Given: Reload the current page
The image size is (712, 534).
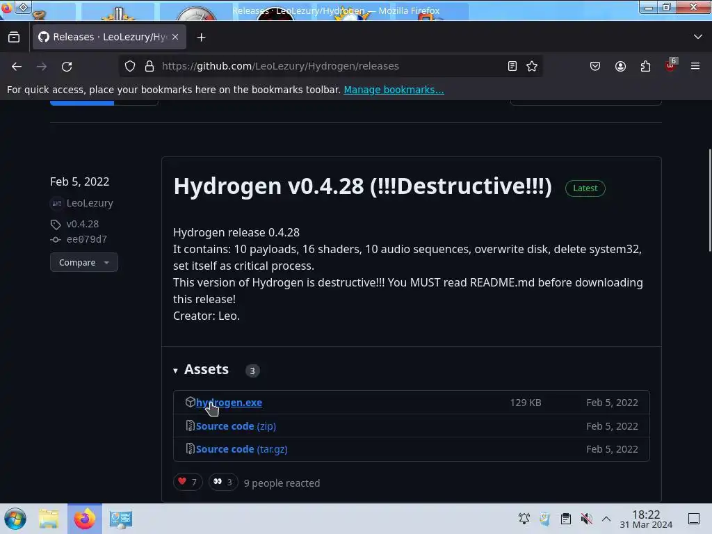Looking at the screenshot, I should [67, 66].
